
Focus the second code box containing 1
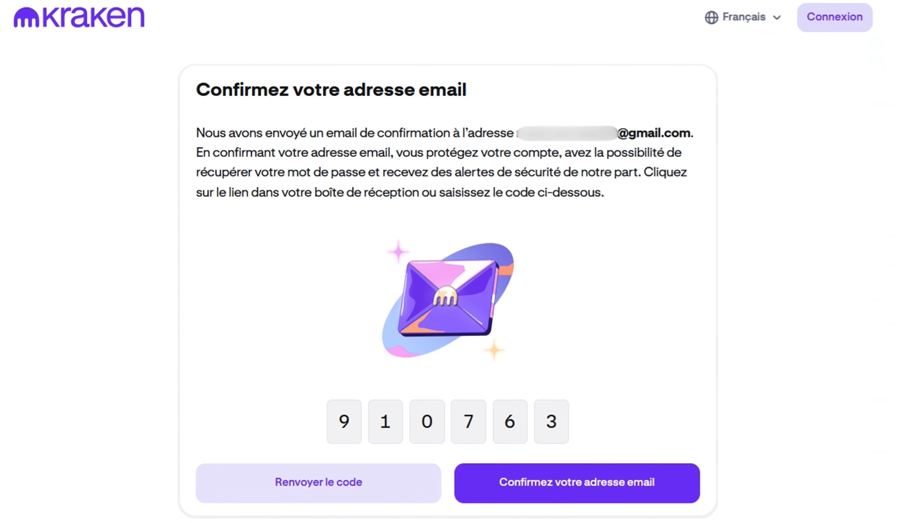(385, 421)
